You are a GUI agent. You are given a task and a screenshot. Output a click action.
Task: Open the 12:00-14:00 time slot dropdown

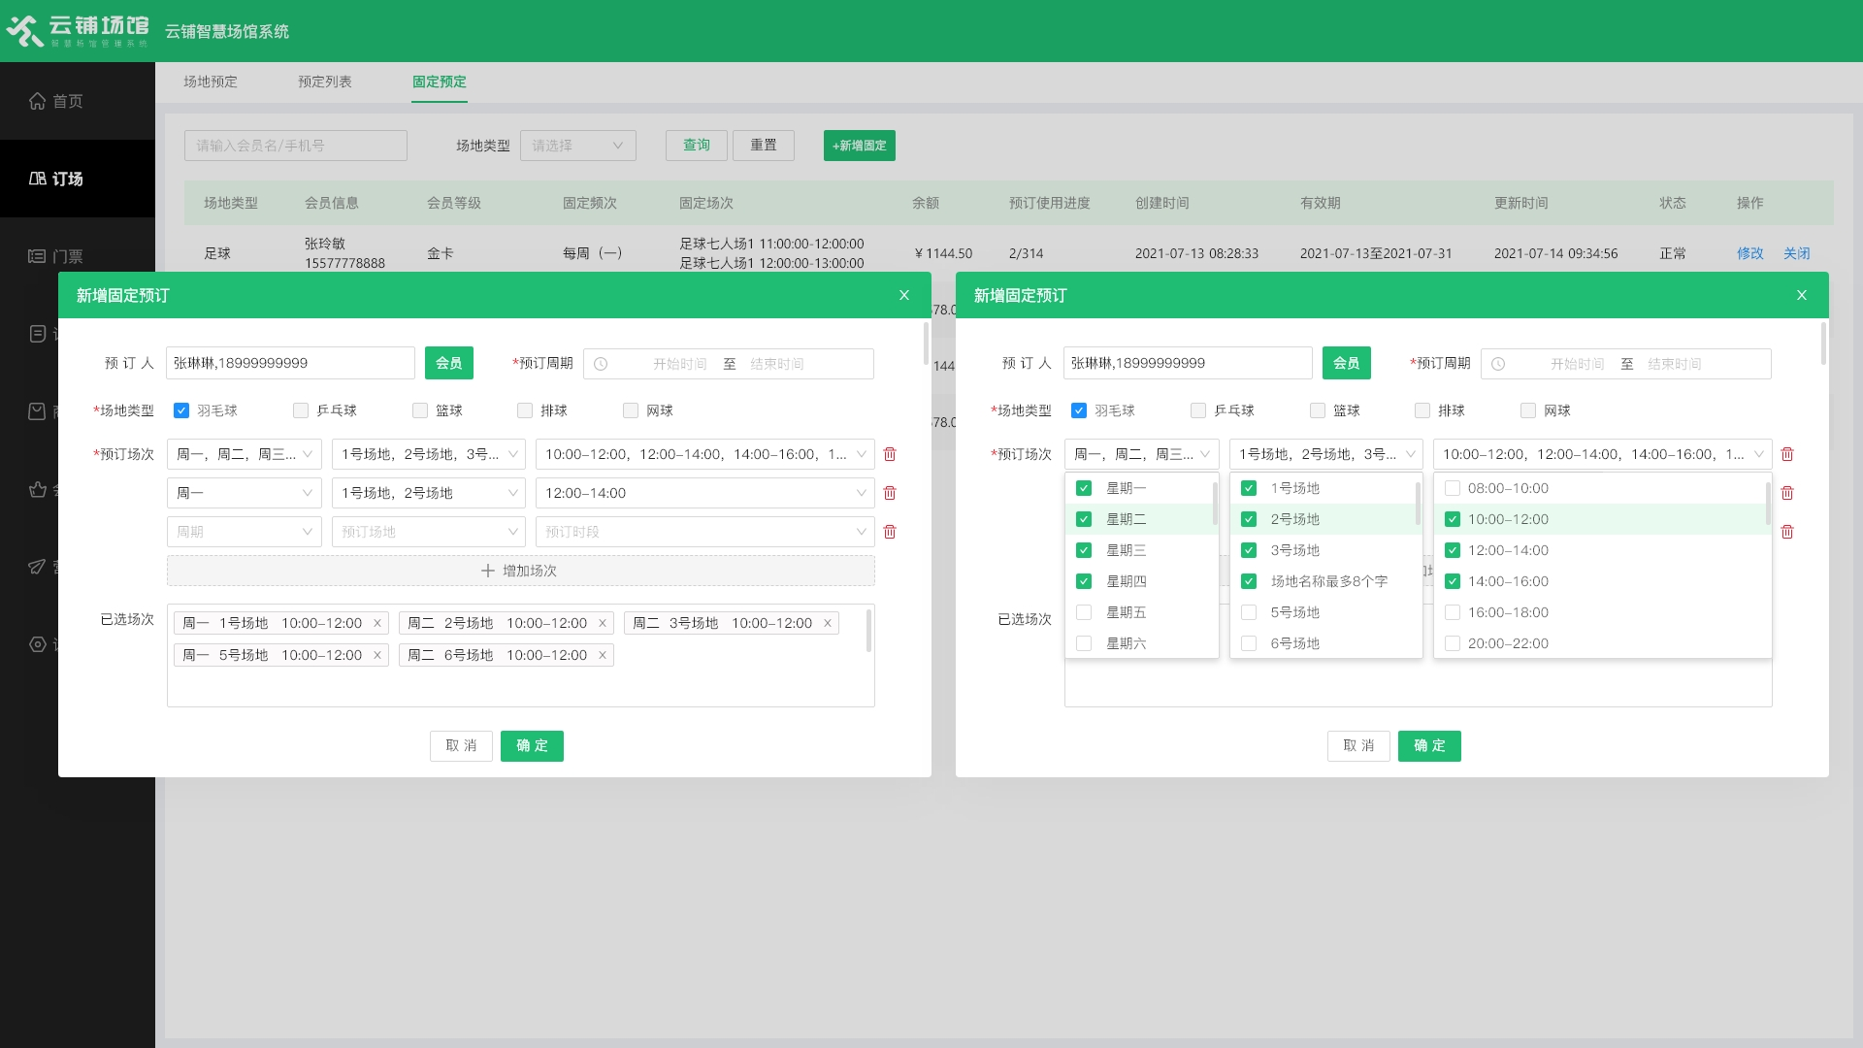tap(704, 493)
